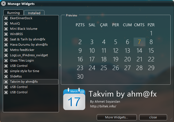Click the X box next to EkerDirverDock

(6, 18)
